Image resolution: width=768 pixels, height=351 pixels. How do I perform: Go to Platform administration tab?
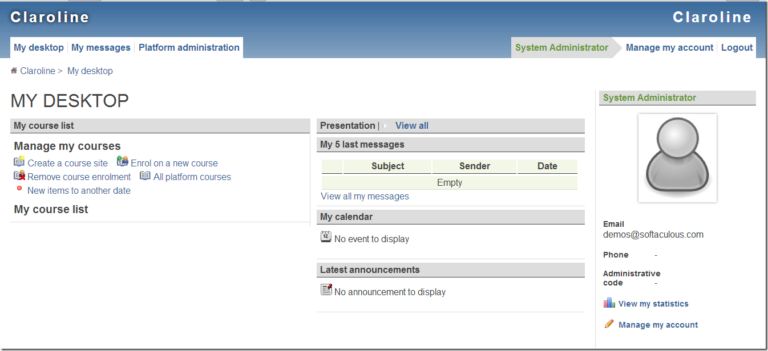click(189, 48)
